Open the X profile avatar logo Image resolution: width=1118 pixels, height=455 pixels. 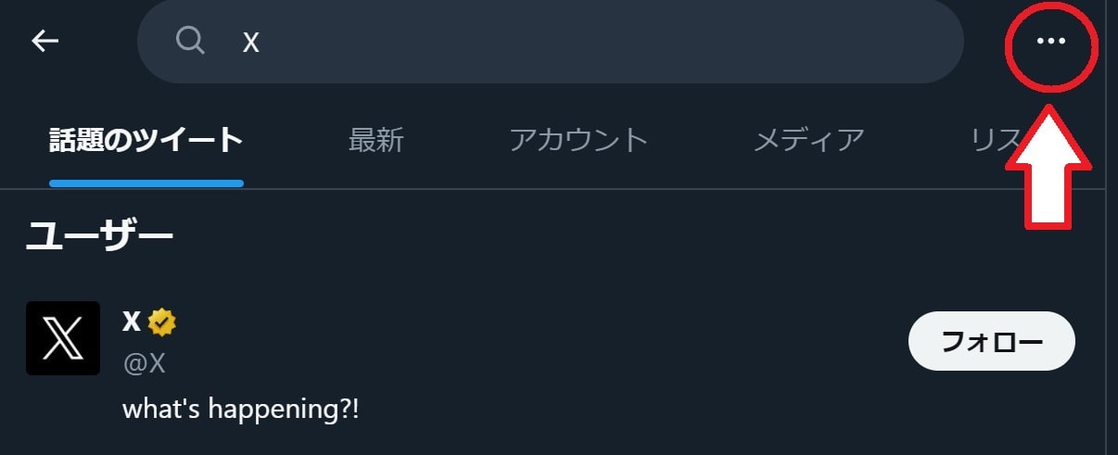click(x=63, y=338)
